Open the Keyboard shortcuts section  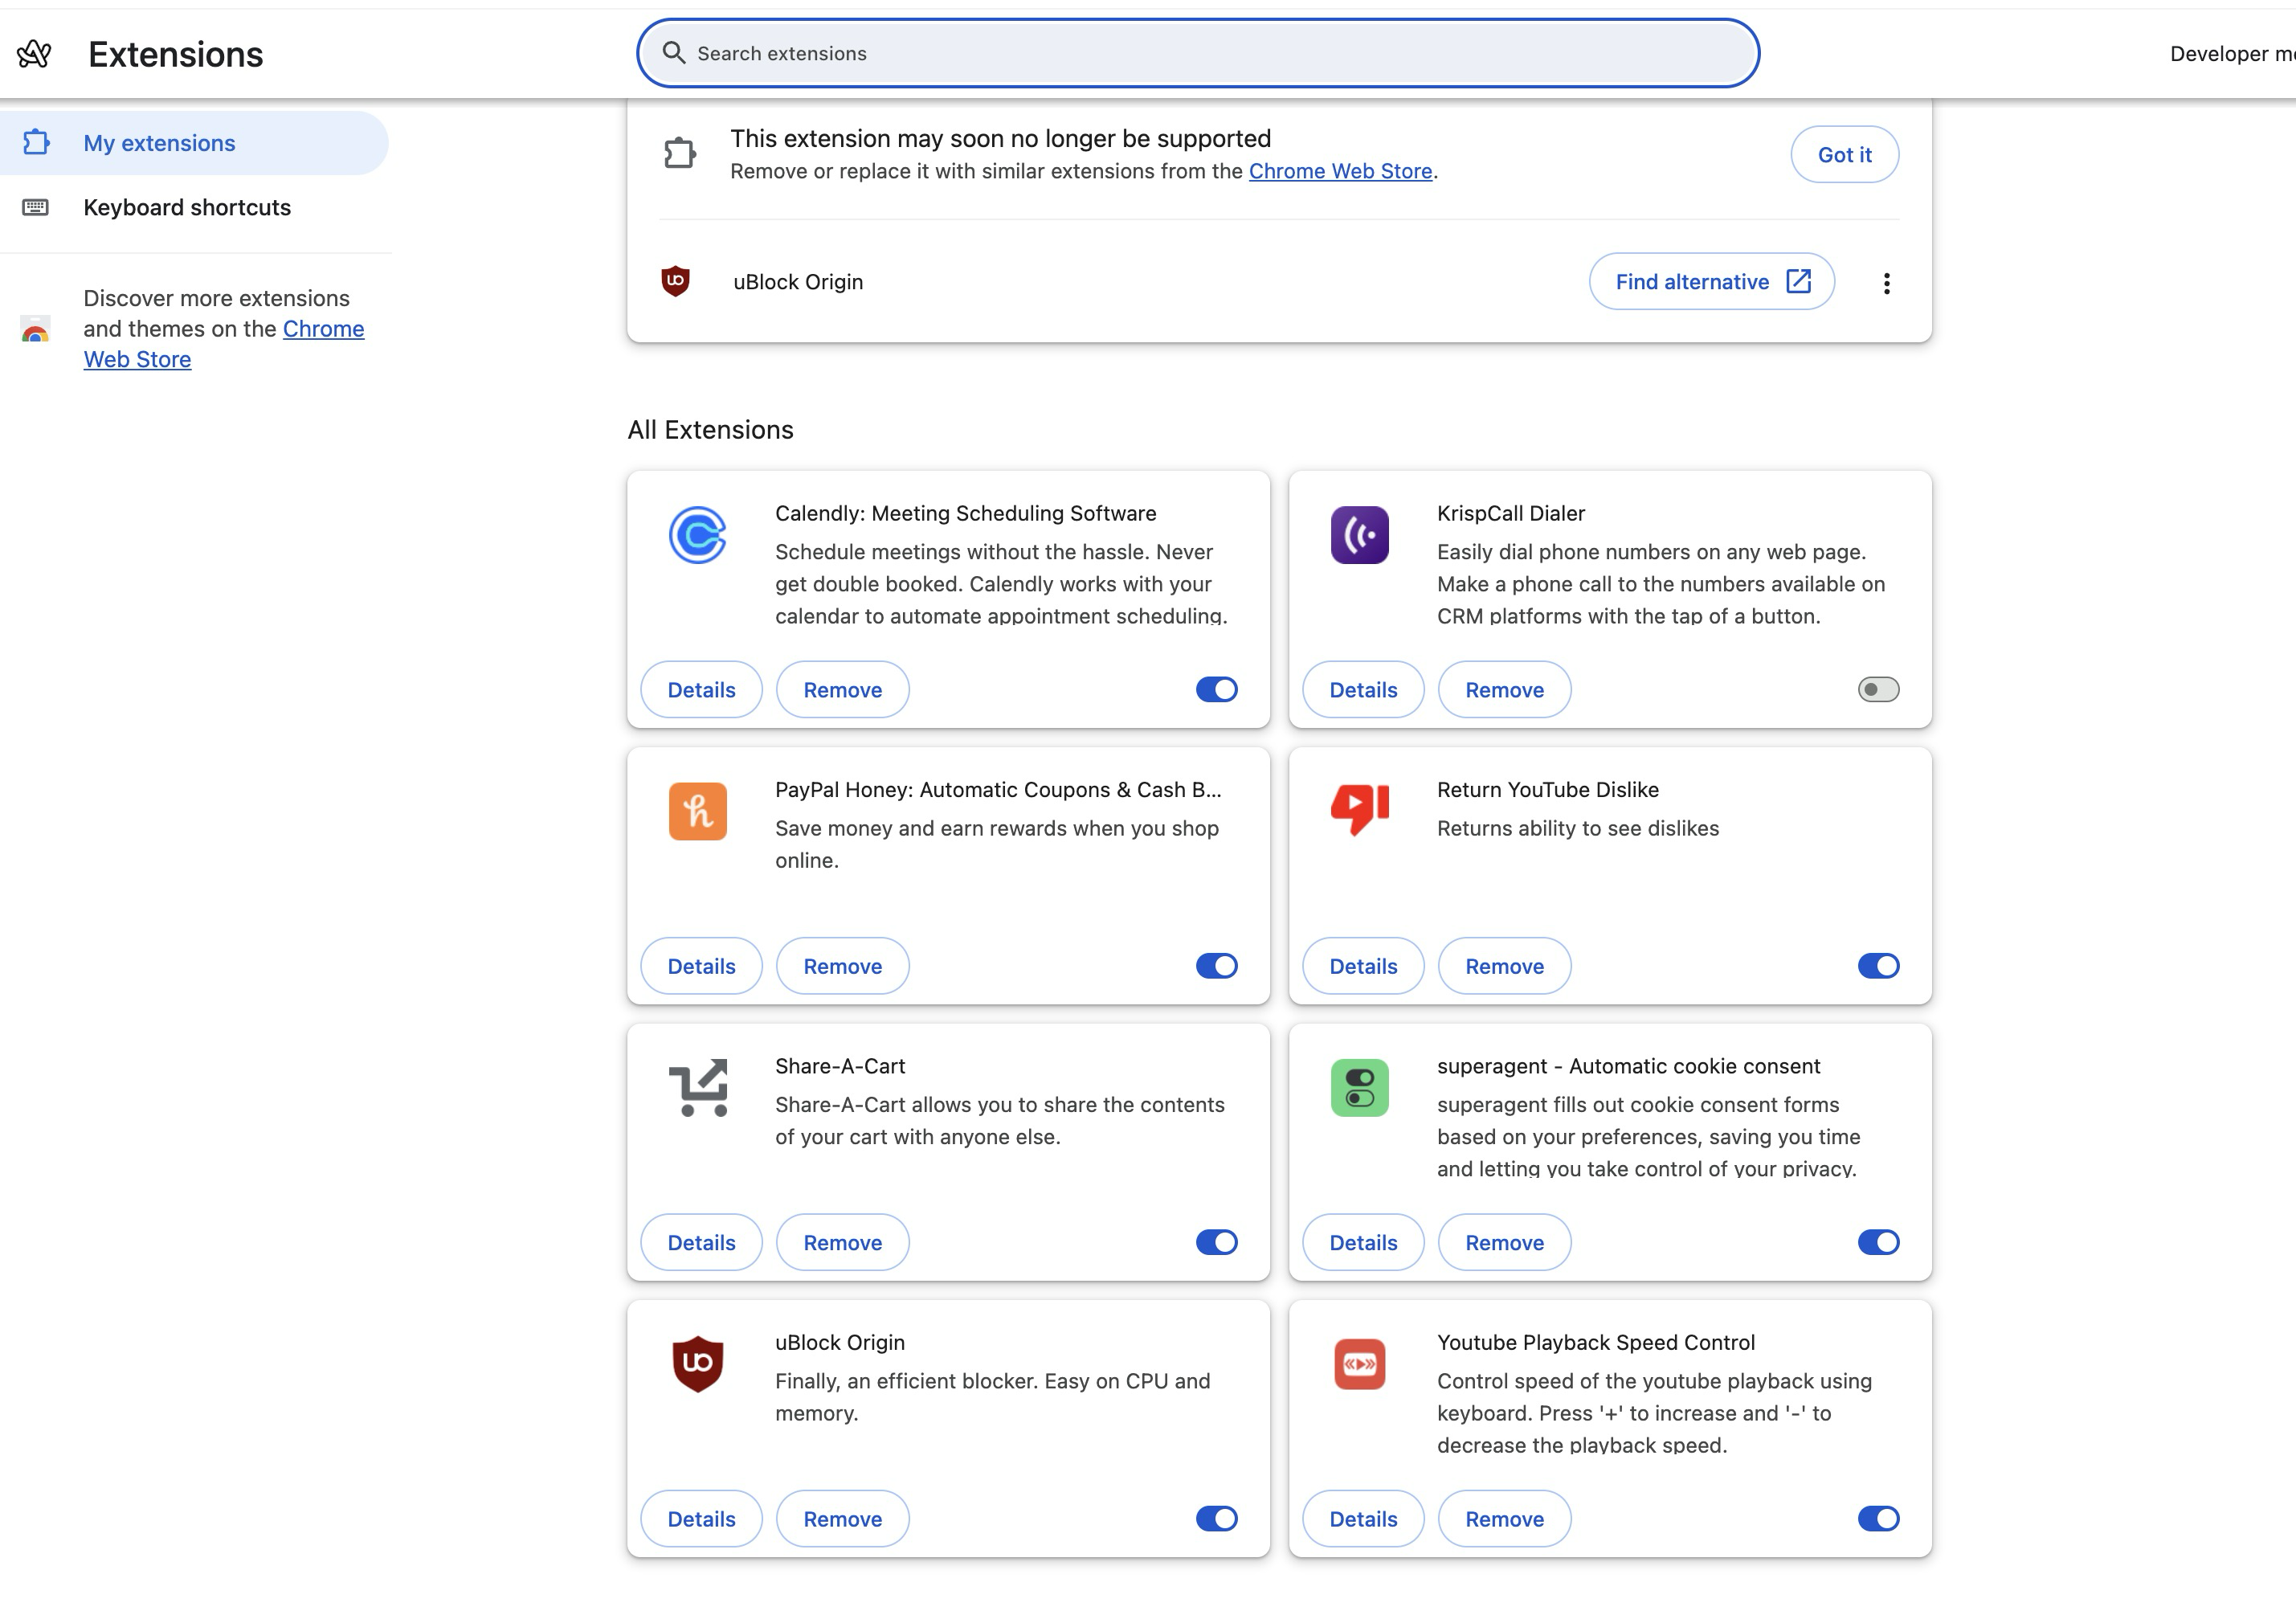tap(187, 207)
